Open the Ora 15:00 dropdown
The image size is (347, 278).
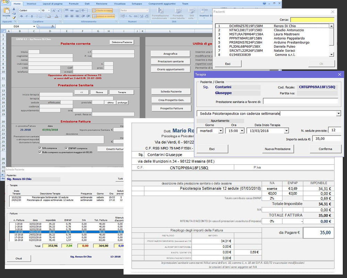click(x=242, y=131)
